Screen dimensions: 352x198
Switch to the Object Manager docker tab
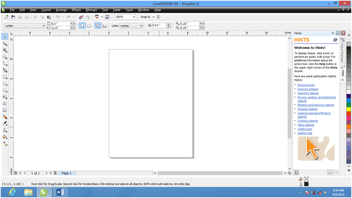343,51
